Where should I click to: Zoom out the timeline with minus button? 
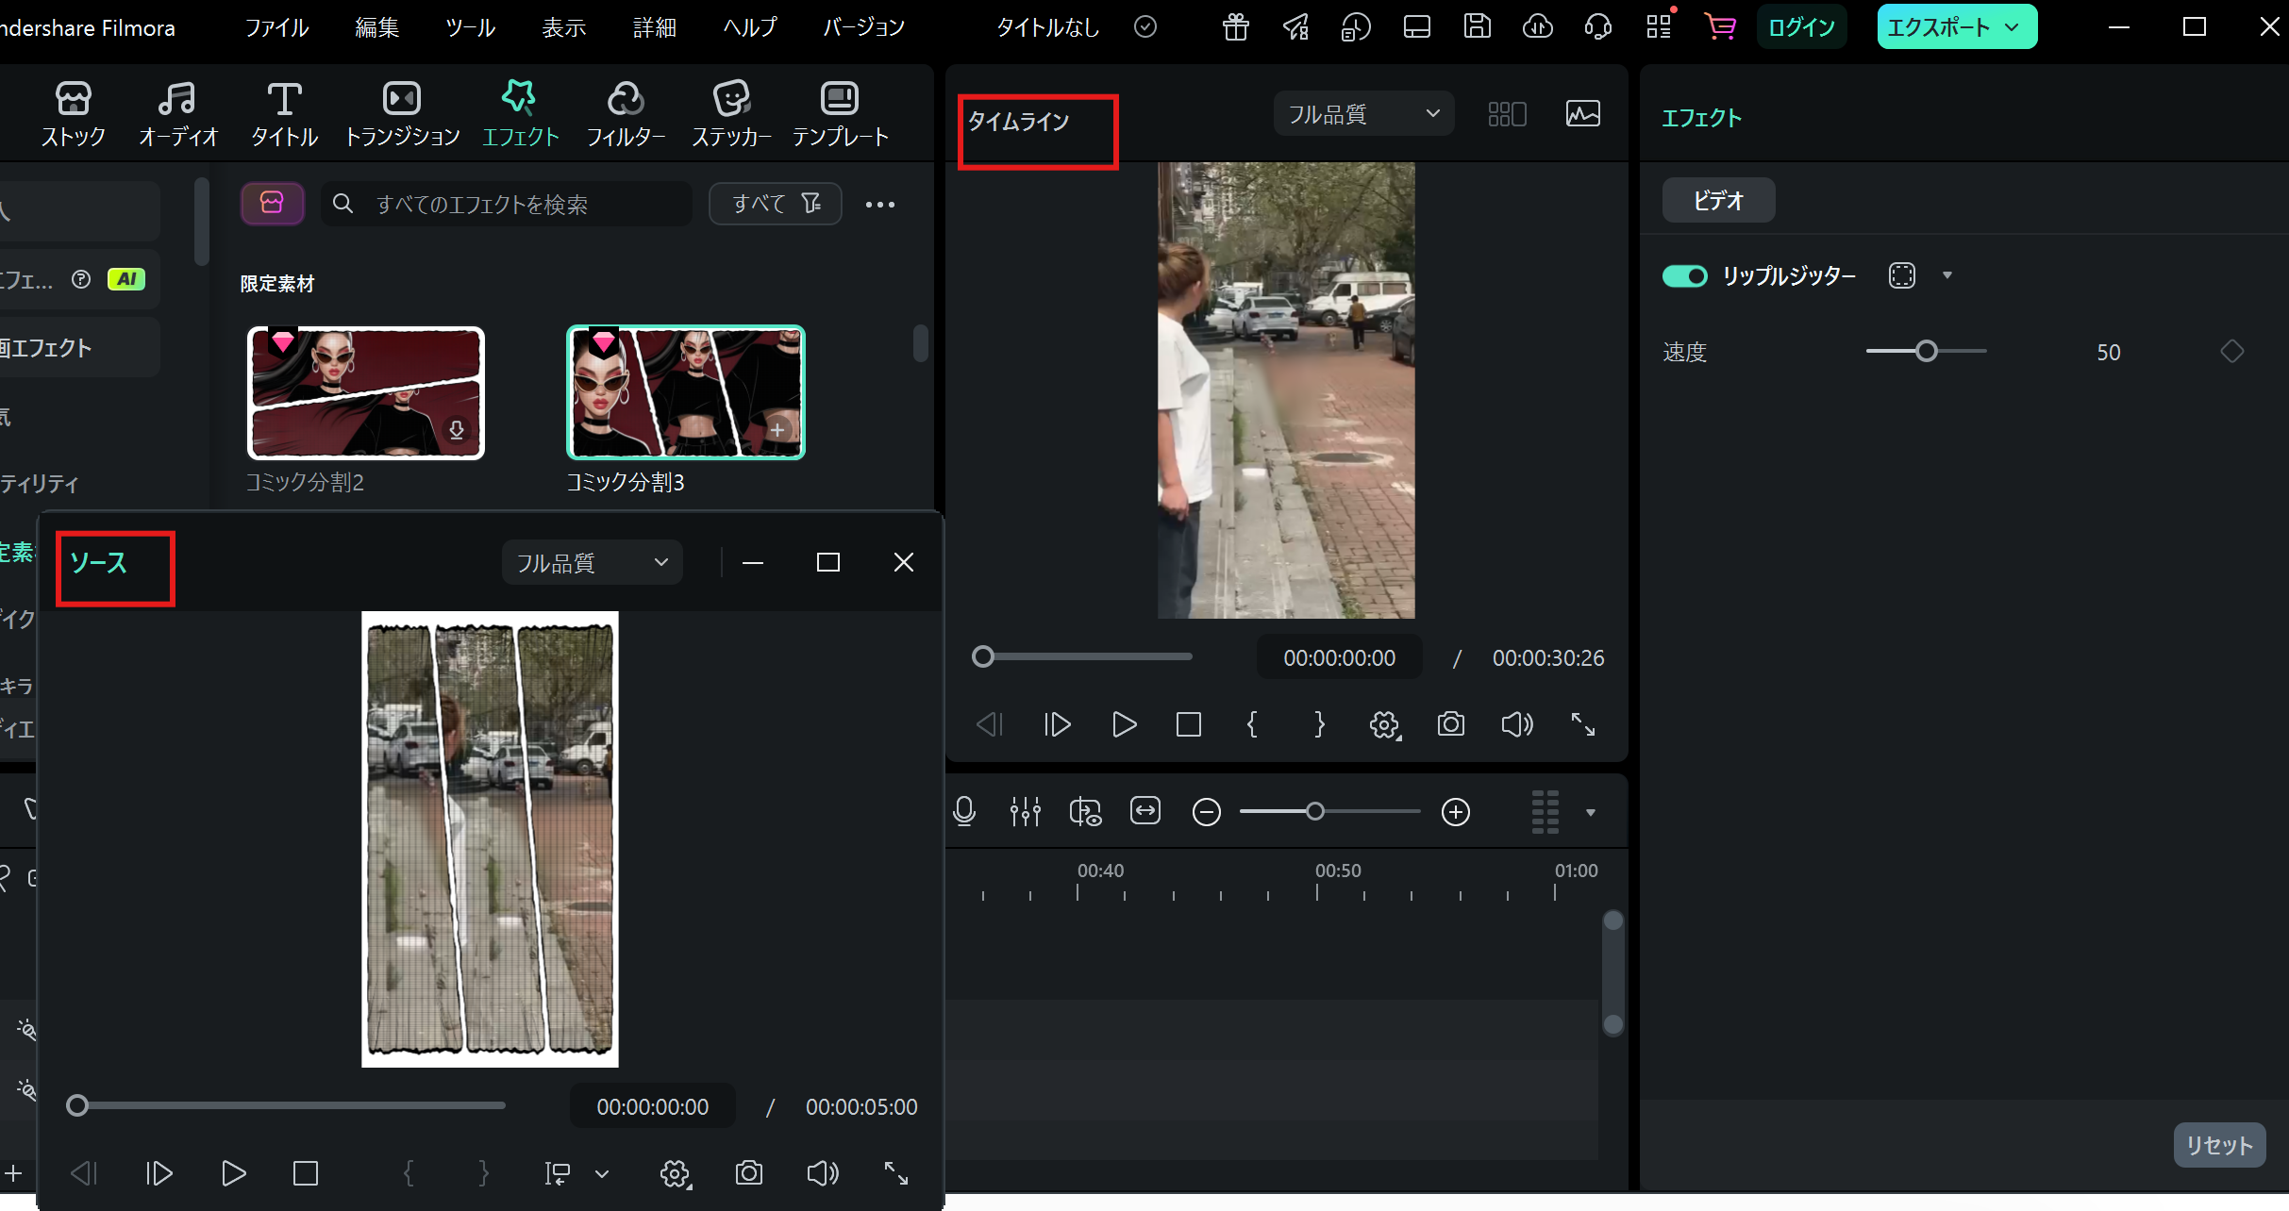(x=1207, y=812)
